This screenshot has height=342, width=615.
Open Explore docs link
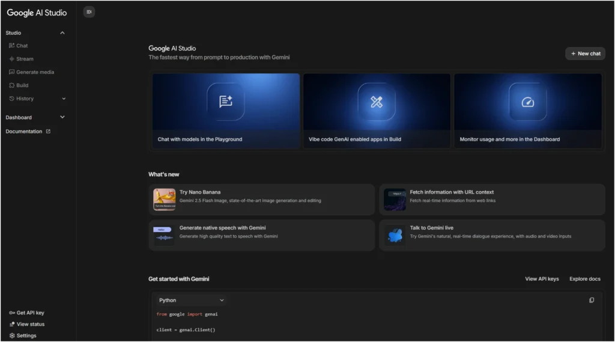pos(584,279)
